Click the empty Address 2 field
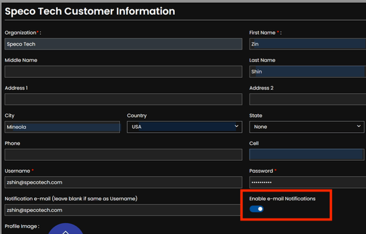 tap(308, 100)
